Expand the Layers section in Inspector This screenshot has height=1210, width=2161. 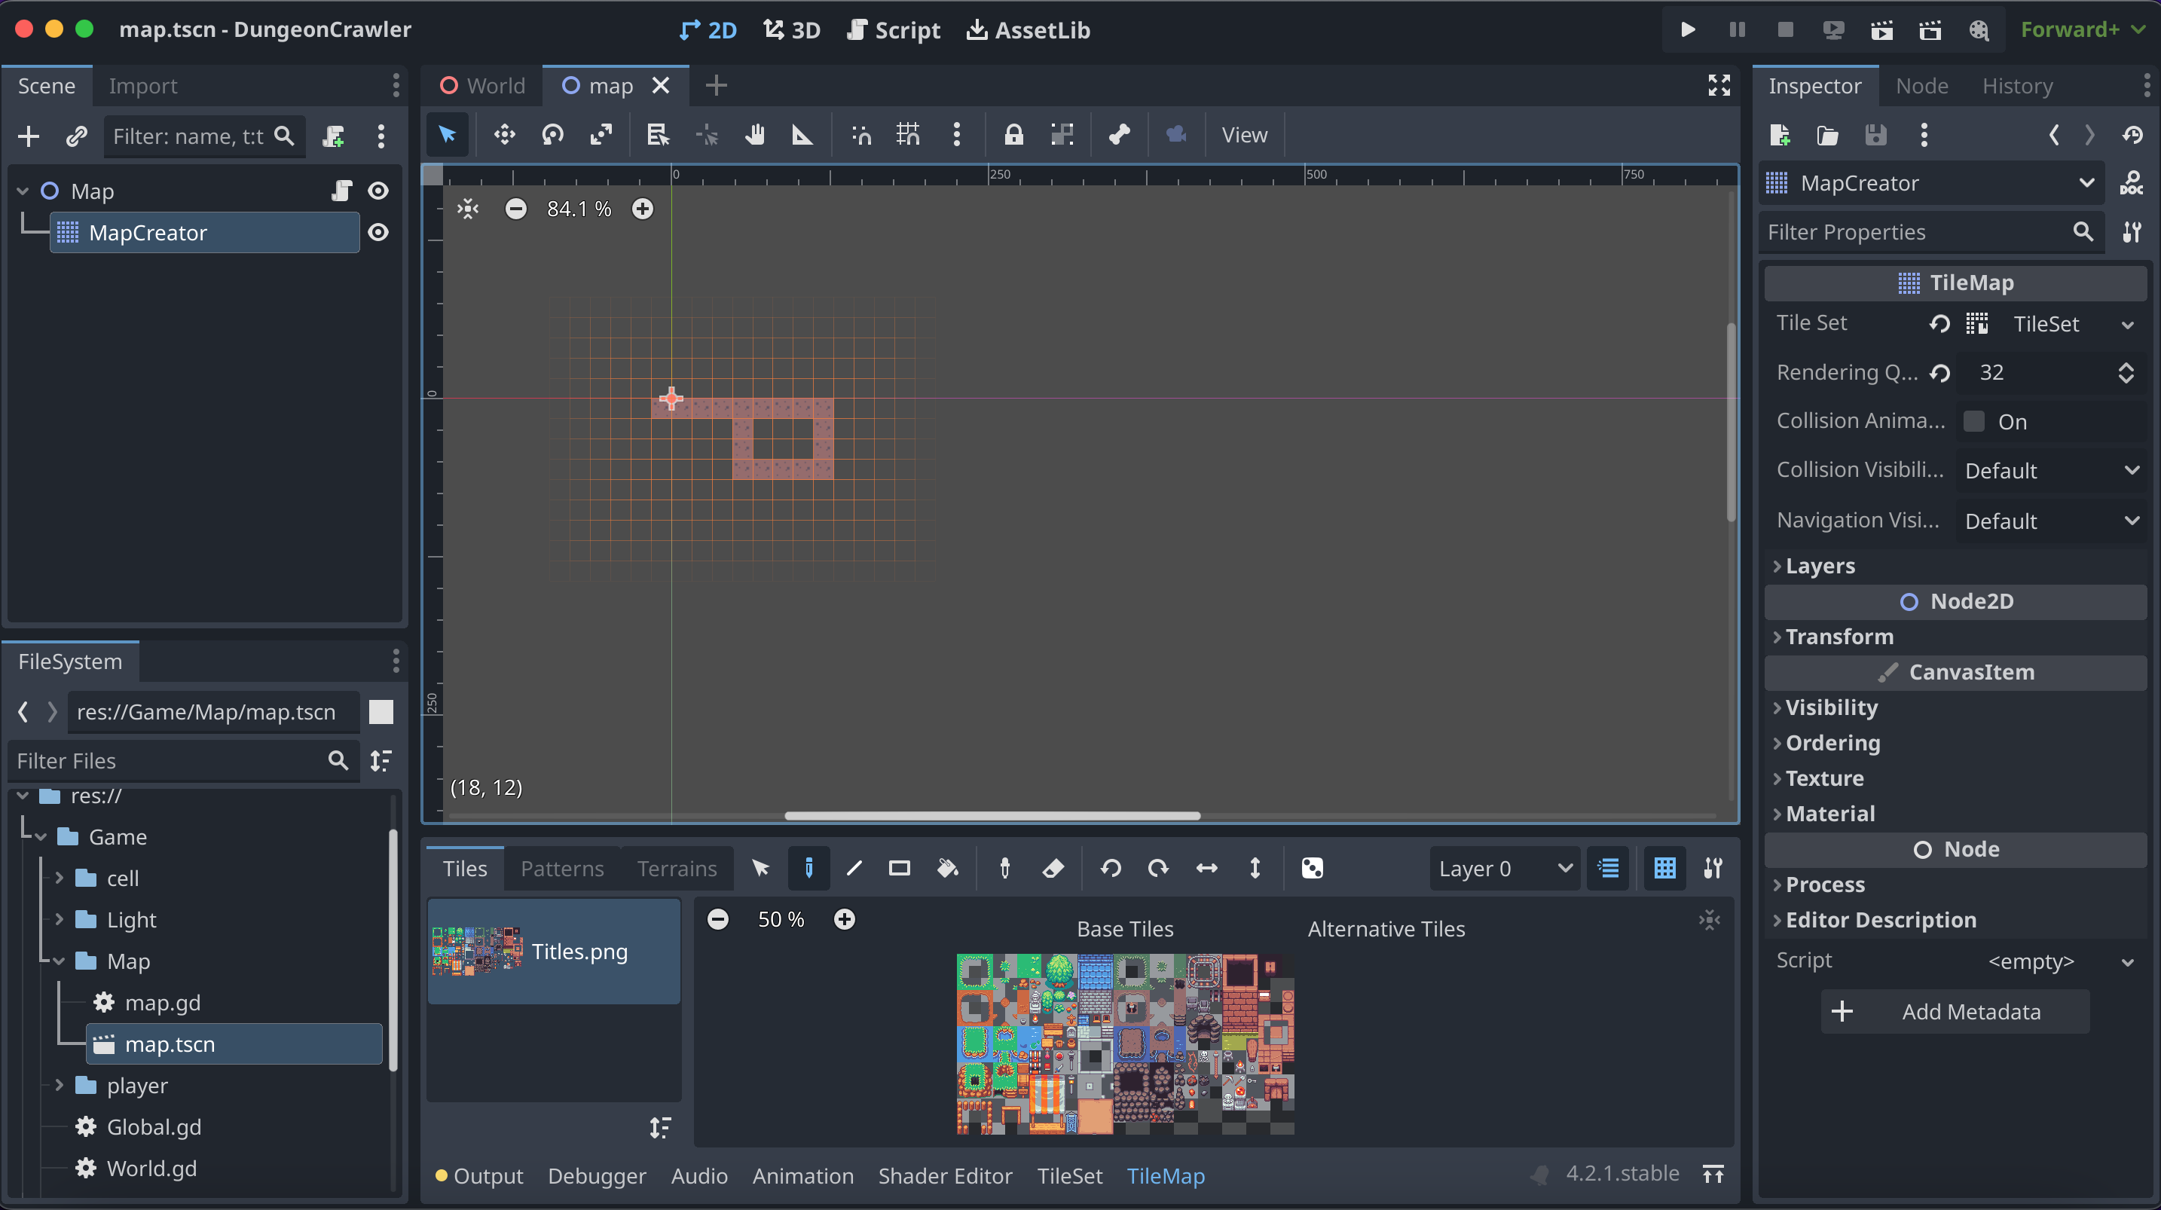click(1820, 567)
